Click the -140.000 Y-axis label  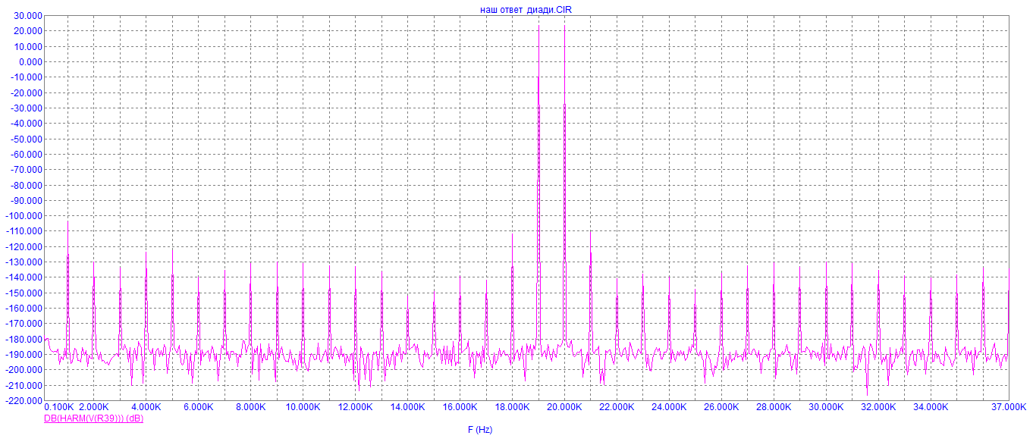click(25, 277)
